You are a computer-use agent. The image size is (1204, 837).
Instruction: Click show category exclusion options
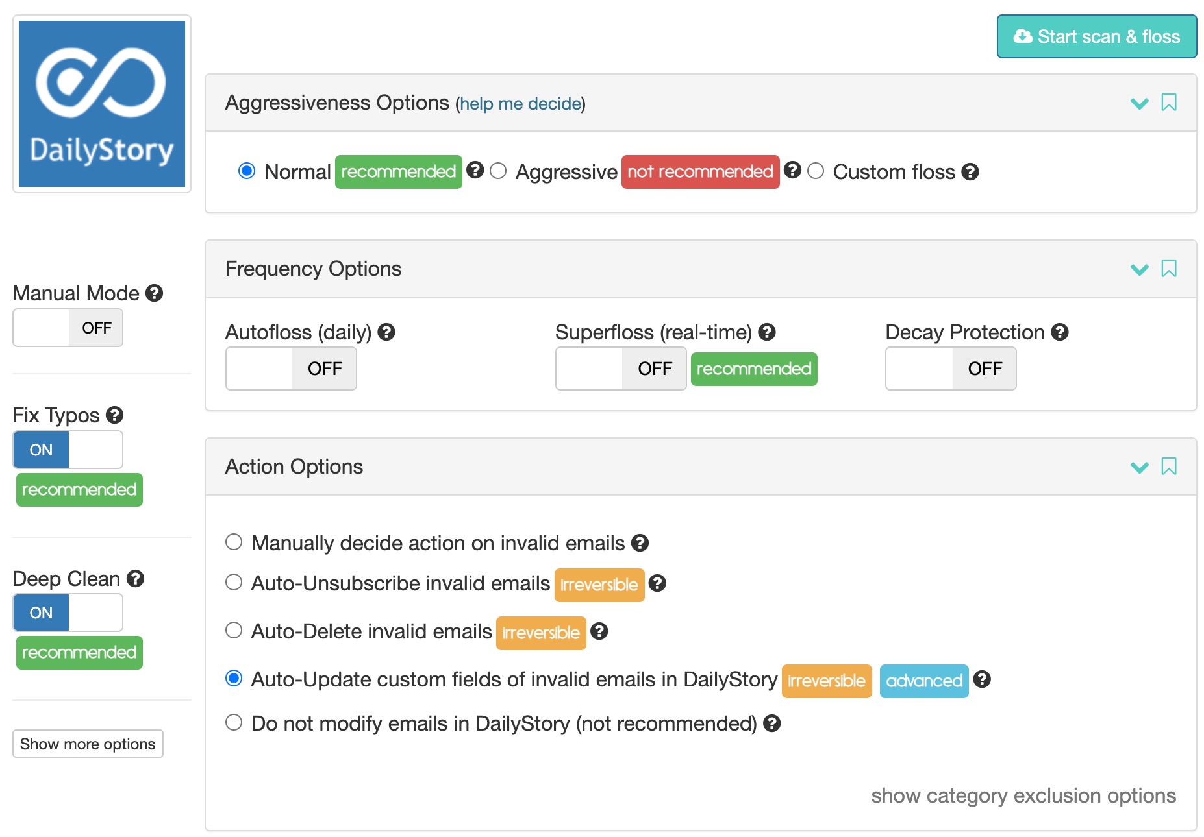(1023, 795)
